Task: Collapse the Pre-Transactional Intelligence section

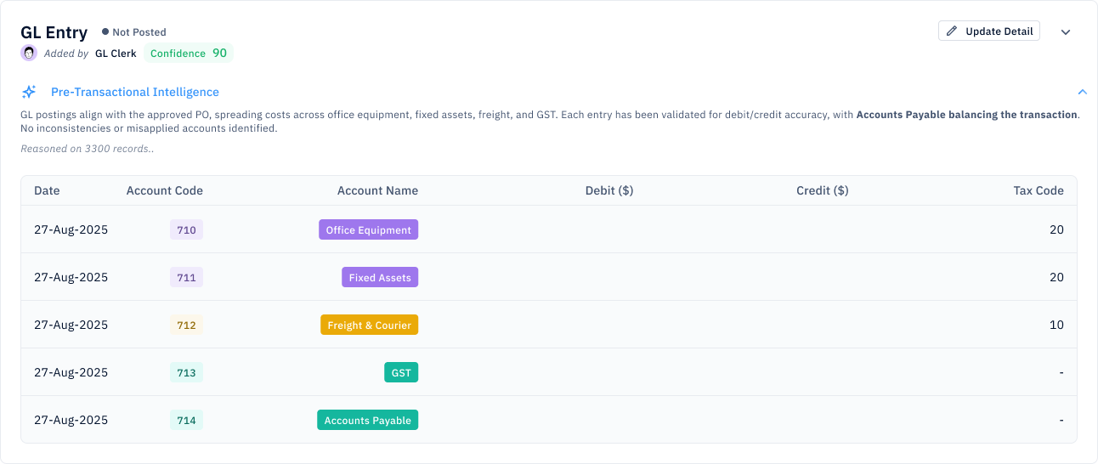Action: tap(1082, 92)
